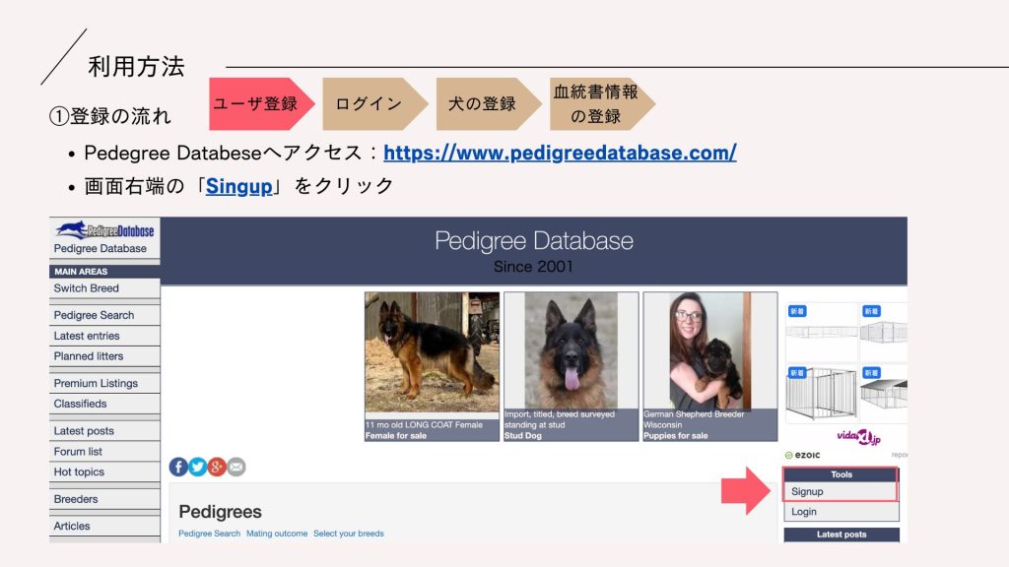This screenshot has height=567, width=1009.
Task: Share page via Facebook icon
Action: pos(178,467)
